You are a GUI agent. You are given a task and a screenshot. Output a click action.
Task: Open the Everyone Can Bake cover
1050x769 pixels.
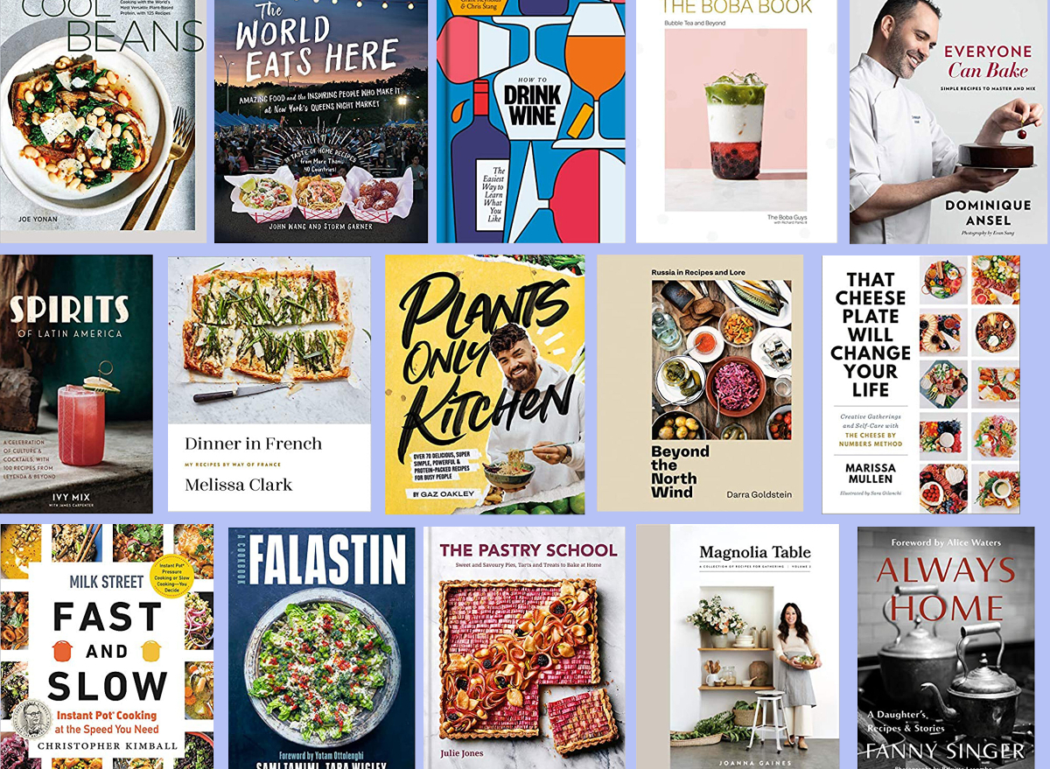pyautogui.click(x=949, y=122)
